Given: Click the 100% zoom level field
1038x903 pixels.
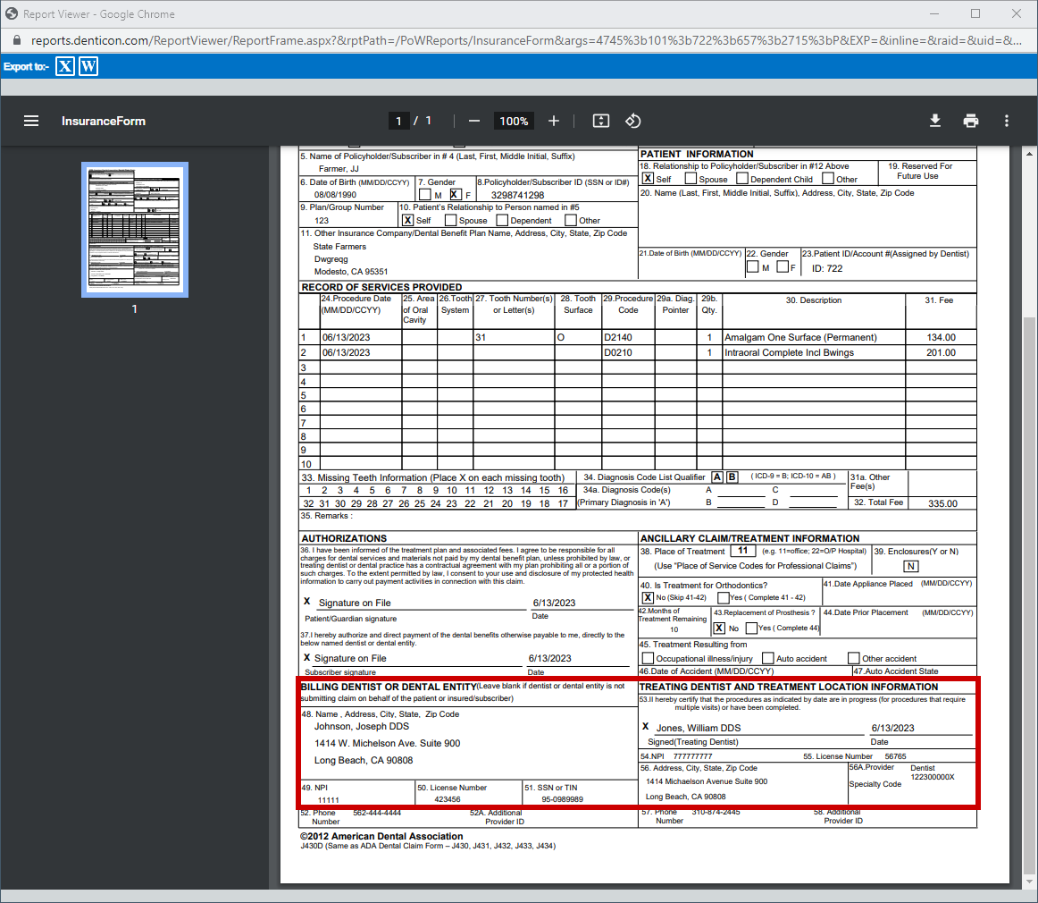Looking at the screenshot, I should [514, 121].
